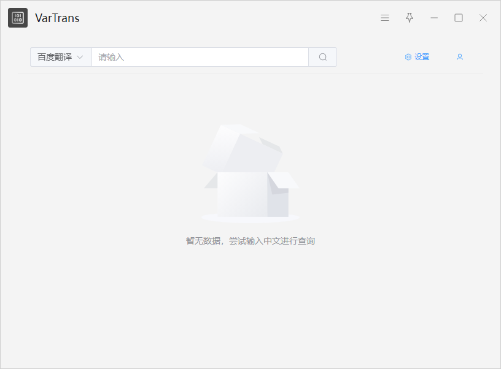The width and height of the screenshot is (501, 369).
Task: Minimize the VarTrans window
Action: pos(434,18)
